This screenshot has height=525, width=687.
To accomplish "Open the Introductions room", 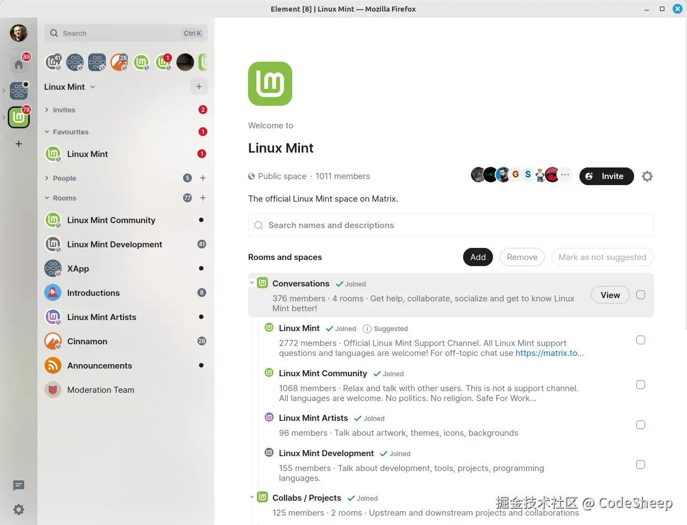I will pos(126,293).
